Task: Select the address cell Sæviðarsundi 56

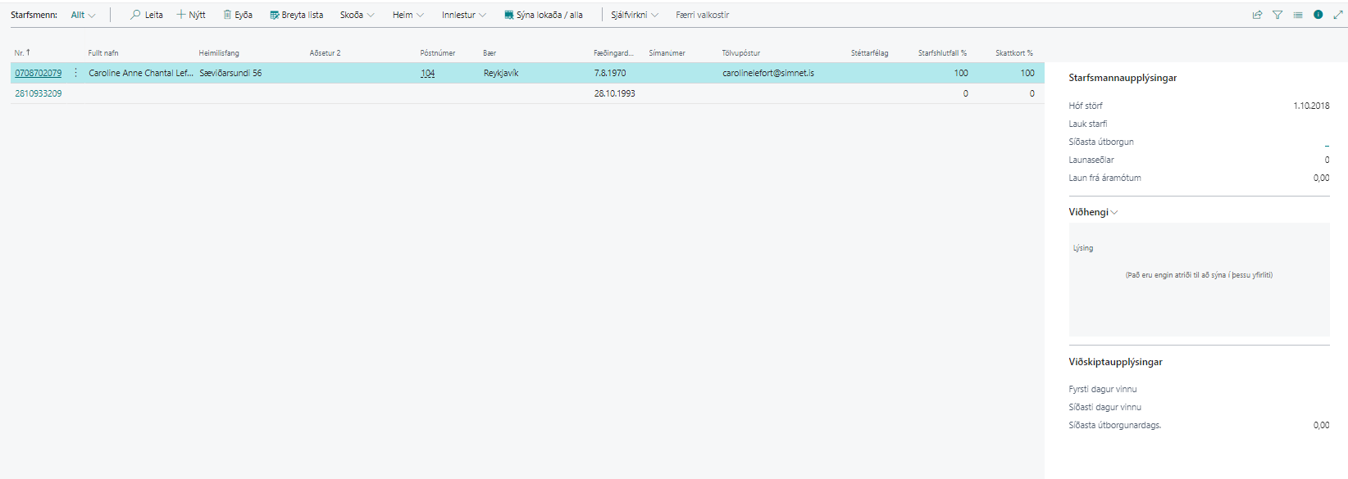Action: [230, 73]
